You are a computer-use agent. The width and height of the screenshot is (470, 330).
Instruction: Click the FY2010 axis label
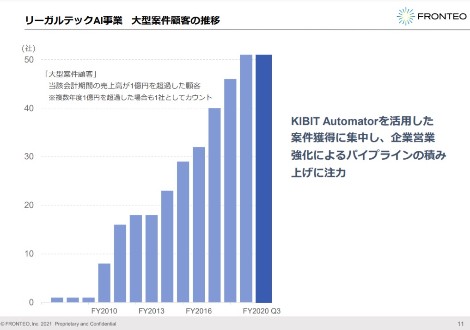pyautogui.click(x=104, y=311)
